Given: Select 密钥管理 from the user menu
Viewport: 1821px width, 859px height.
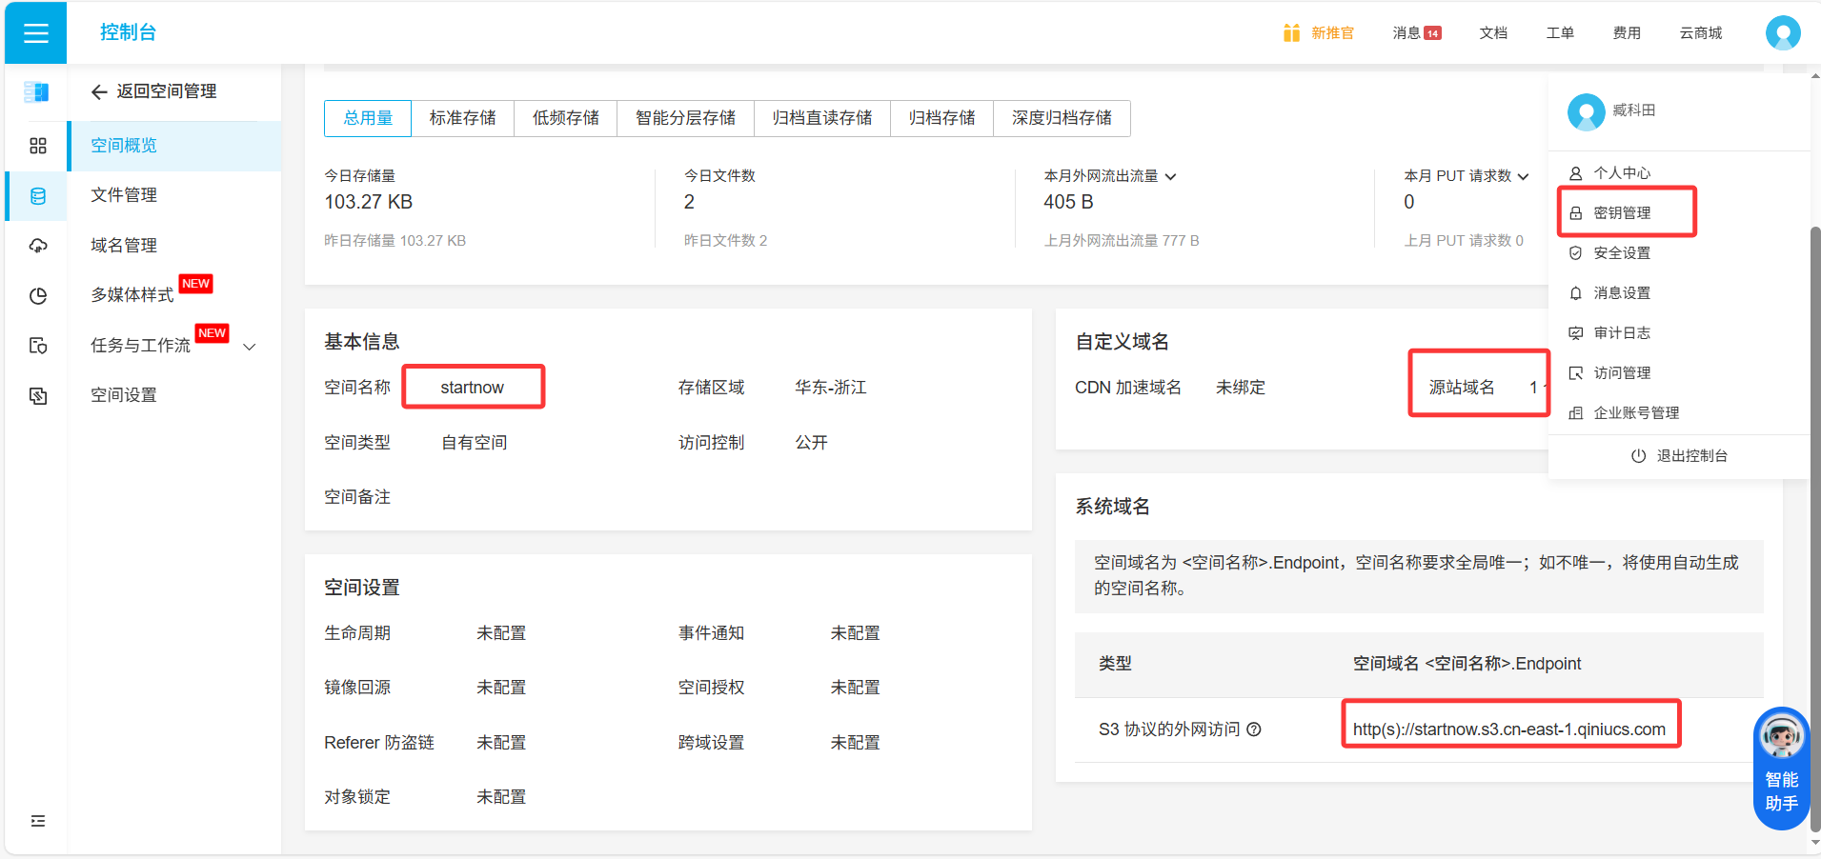Looking at the screenshot, I should (x=1622, y=212).
